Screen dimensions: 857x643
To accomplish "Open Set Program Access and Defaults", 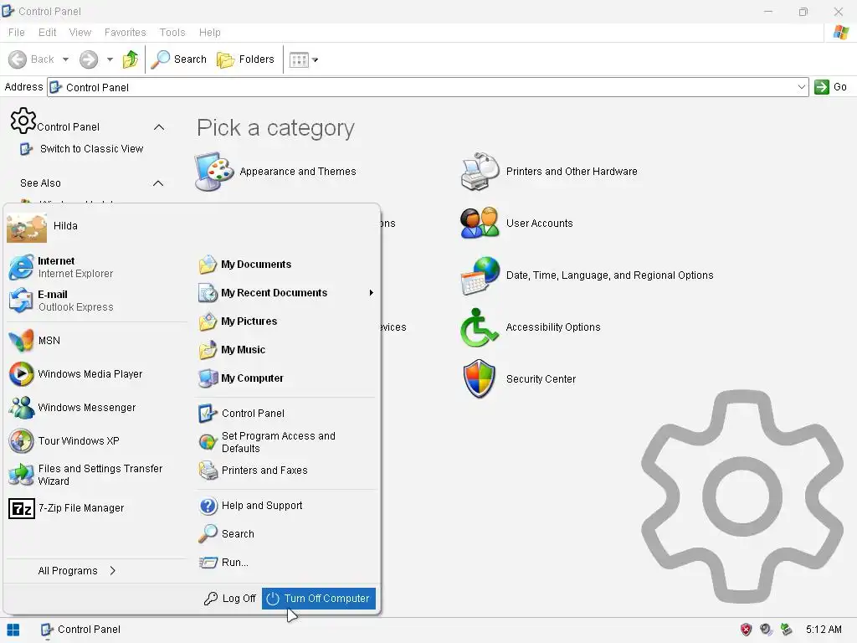I will [267, 442].
